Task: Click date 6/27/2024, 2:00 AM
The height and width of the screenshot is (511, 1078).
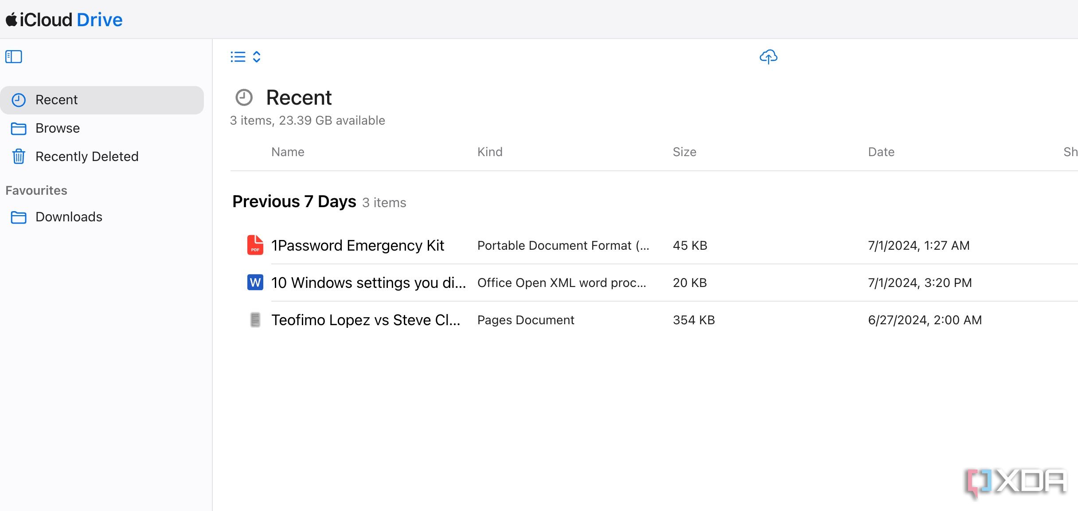Action: point(925,320)
